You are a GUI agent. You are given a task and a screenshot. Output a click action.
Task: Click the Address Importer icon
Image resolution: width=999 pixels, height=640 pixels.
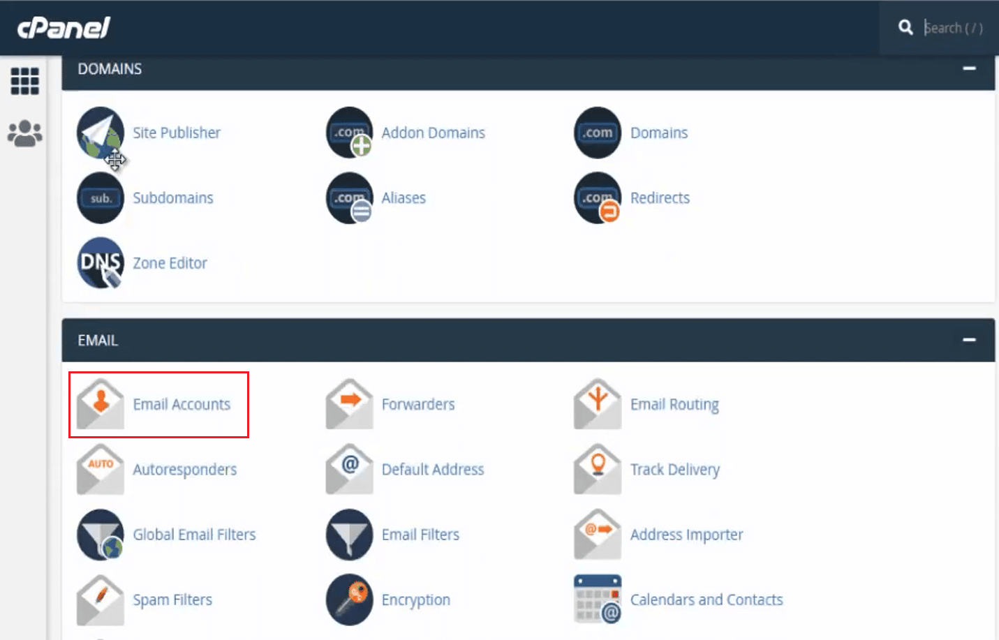598,535
